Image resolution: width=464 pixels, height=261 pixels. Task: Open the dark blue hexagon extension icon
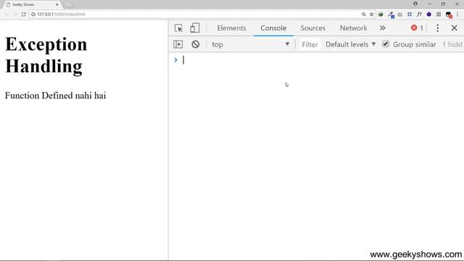pyautogui.click(x=428, y=14)
